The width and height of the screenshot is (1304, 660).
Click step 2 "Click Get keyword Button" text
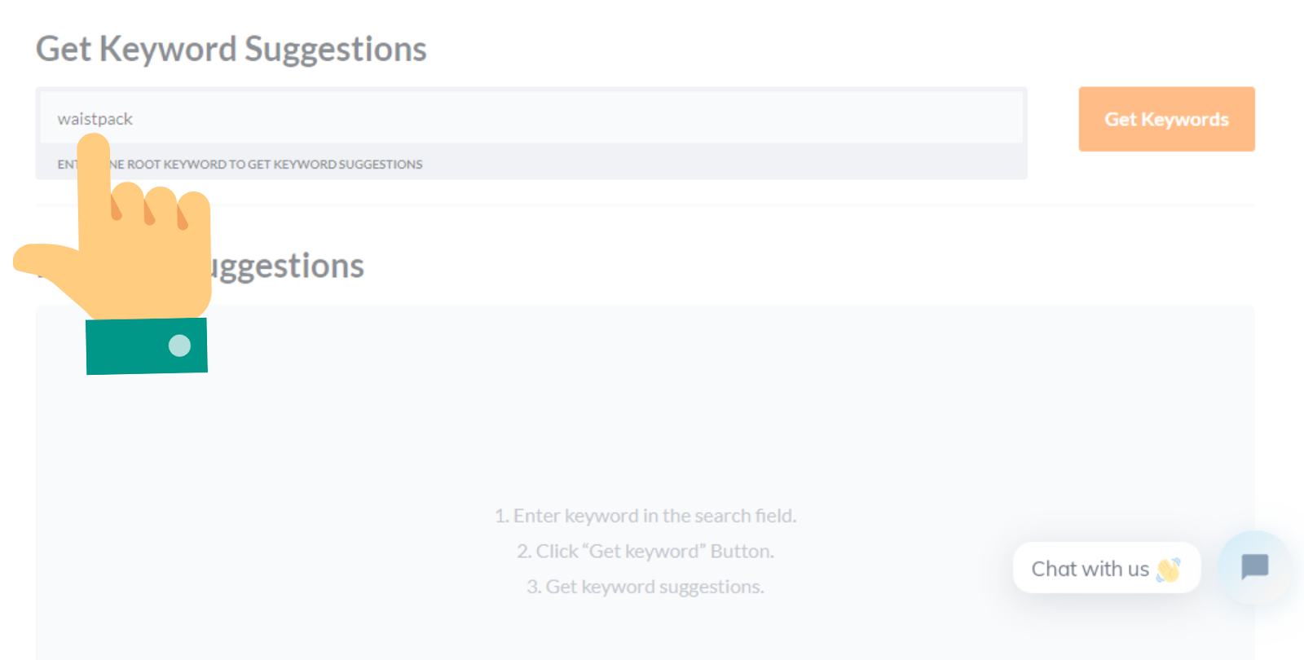tap(645, 552)
